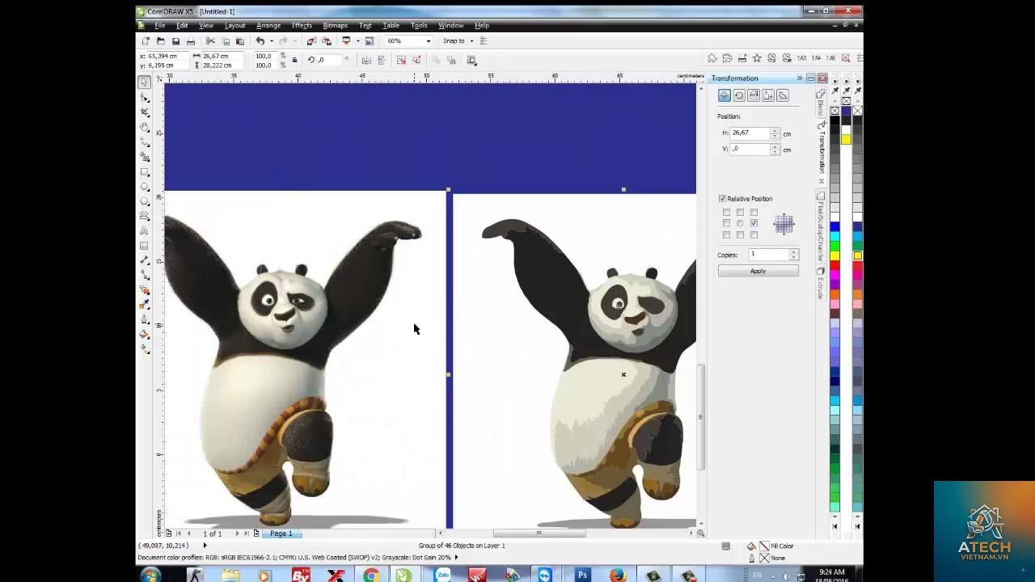The height and width of the screenshot is (582, 1035).
Task: Toggle the Lock ratio padlock
Action: 294,60
